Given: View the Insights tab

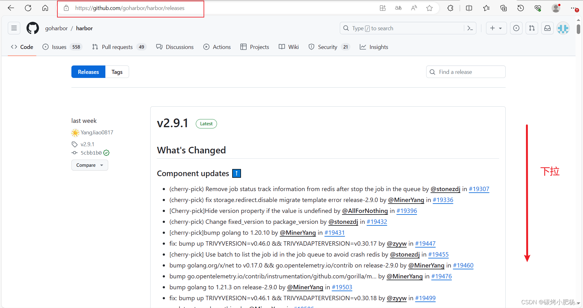Looking at the screenshot, I should tap(374, 47).
